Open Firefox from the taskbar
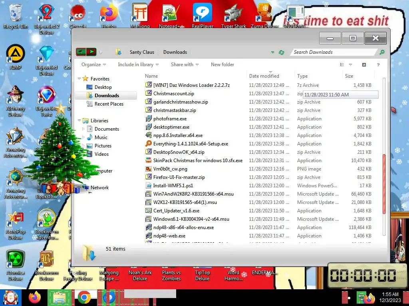The image size is (409, 306). coord(35,297)
